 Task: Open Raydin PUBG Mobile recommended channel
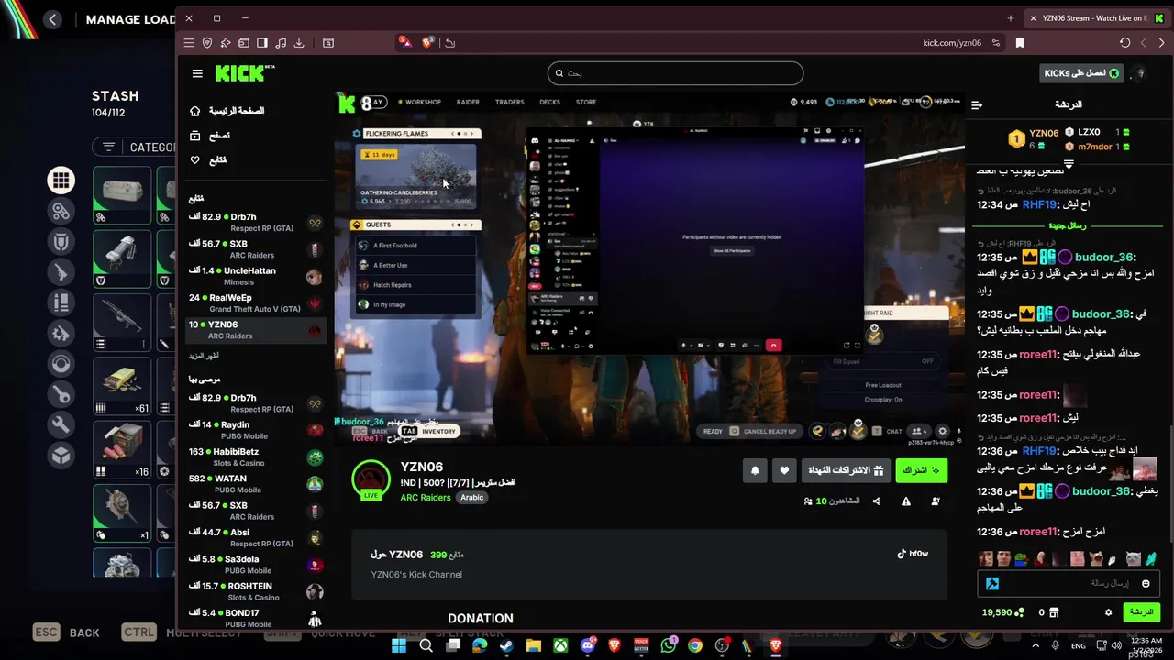[x=256, y=430]
